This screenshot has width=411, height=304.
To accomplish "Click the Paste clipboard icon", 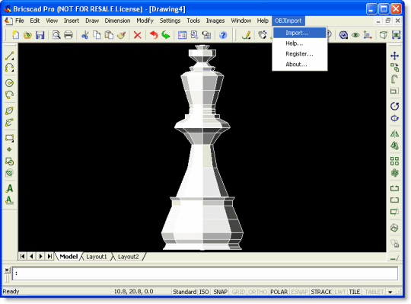I will tap(109, 35).
